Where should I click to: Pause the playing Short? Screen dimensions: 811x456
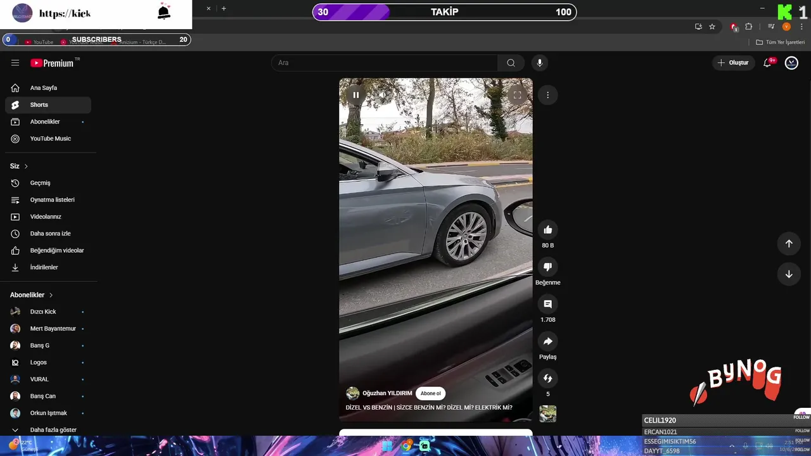(x=356, y=95)
